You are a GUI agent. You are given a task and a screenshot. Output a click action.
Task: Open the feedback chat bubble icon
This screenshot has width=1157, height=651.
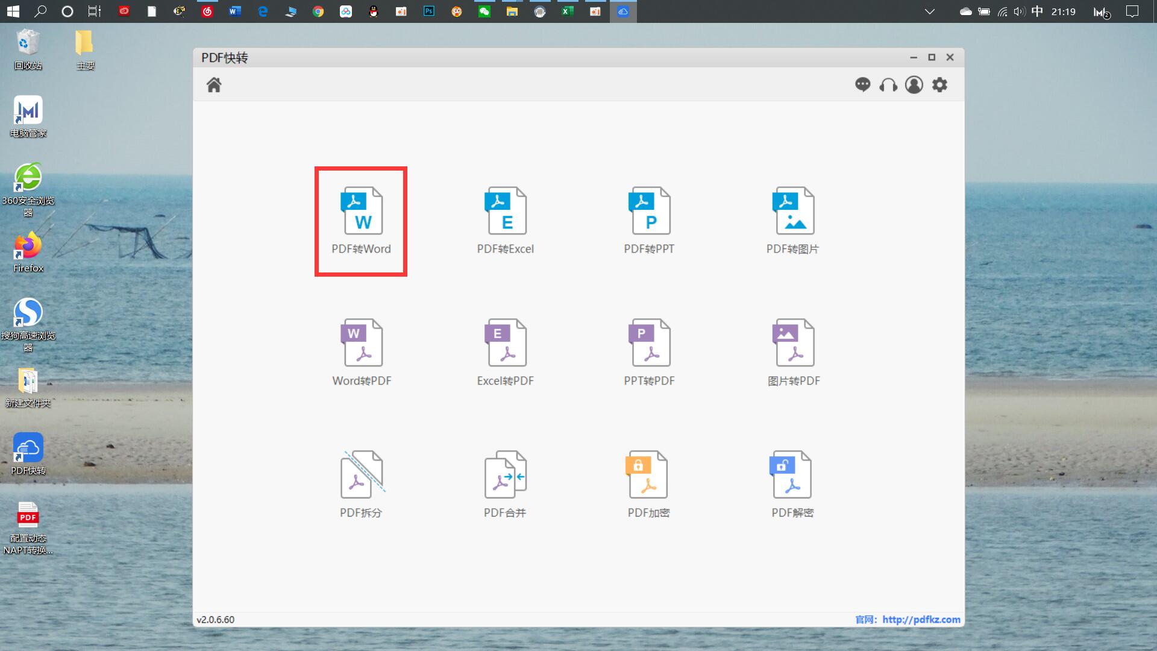[x=862, y=85]
